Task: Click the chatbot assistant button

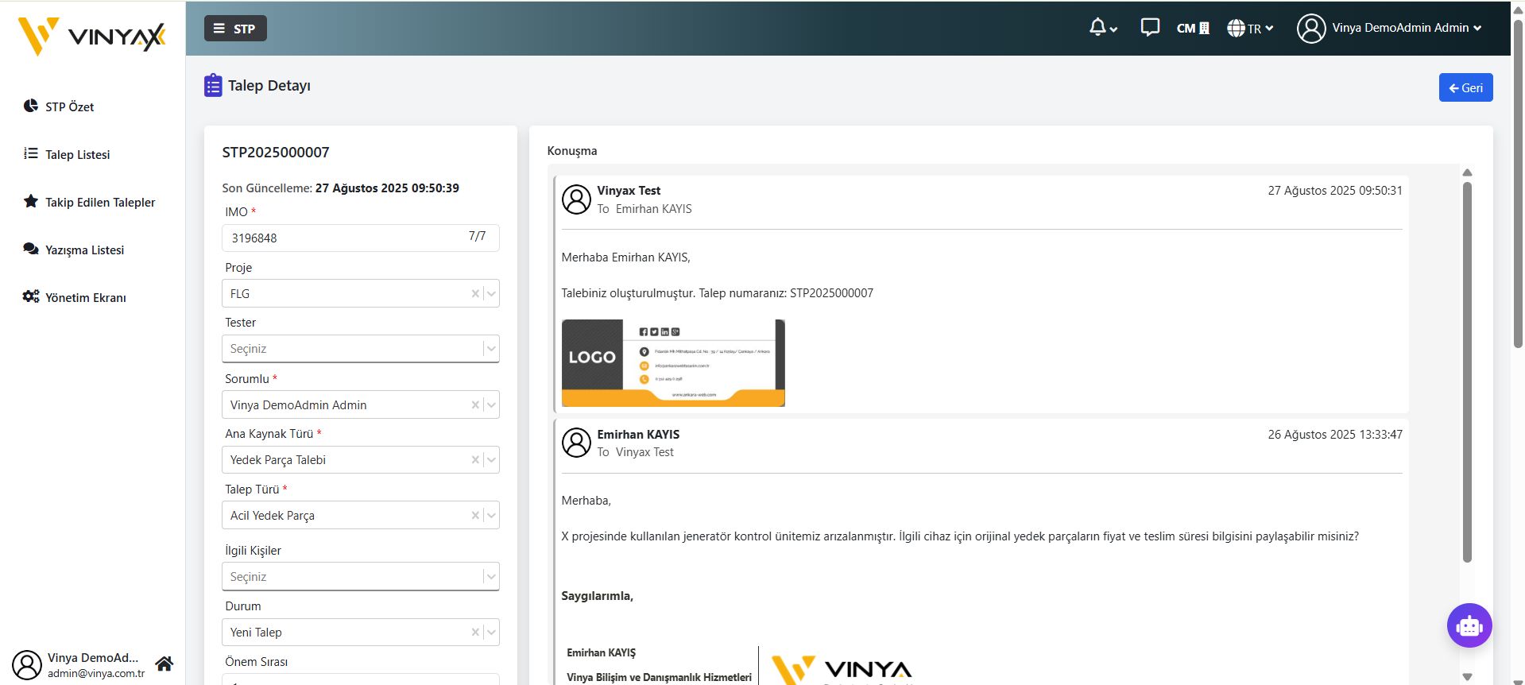Action: 1469,625
